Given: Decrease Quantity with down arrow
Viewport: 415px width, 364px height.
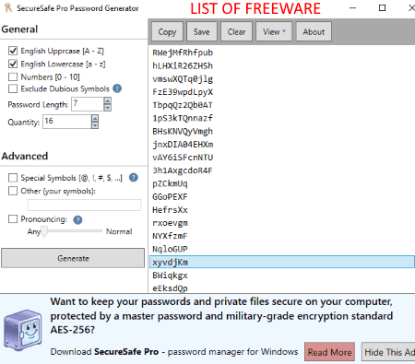Looking at the screenshot, I should coord(95,125).
